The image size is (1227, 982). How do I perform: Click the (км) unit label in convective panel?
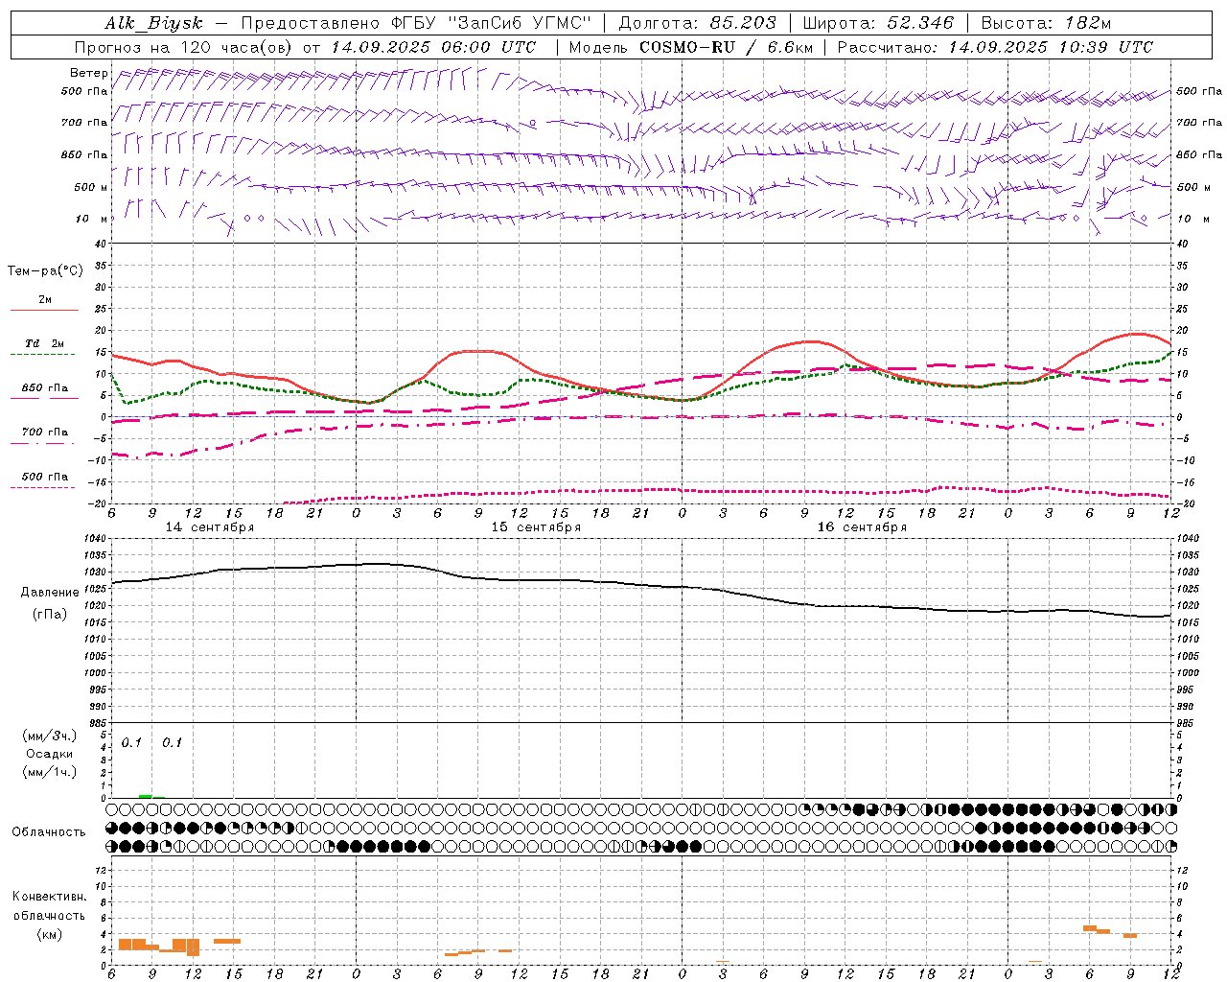point(49,934)
